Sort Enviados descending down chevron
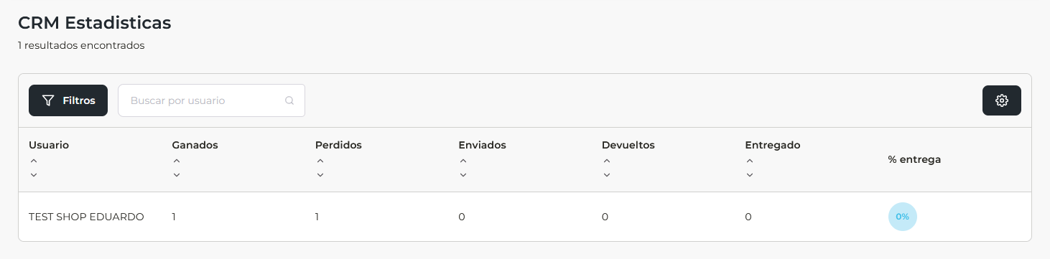This screenshot has height=259, width=1050. [x=463, y=174]
